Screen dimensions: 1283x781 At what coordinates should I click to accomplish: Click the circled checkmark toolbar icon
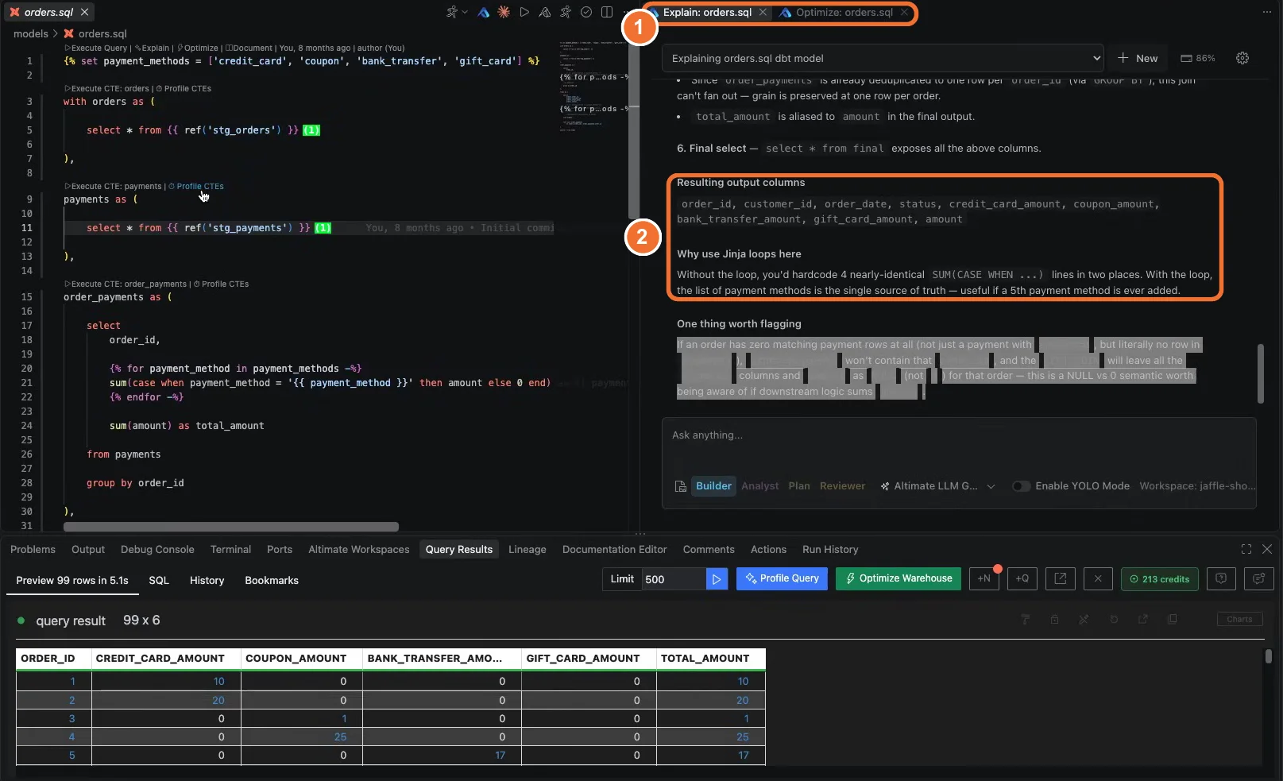tap(586, 12)
